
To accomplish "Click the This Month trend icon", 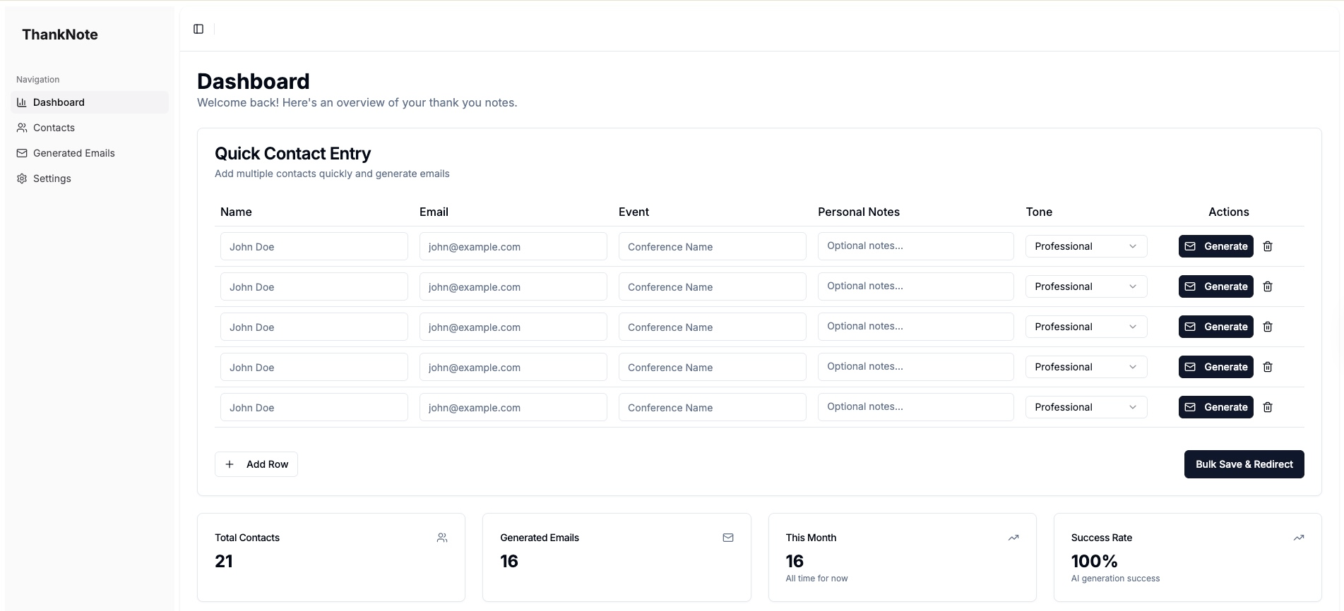I will pos(1013,538).
